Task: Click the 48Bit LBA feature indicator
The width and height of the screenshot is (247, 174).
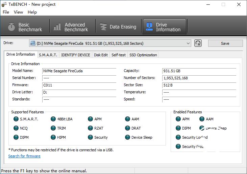Action: coord(53,119)
